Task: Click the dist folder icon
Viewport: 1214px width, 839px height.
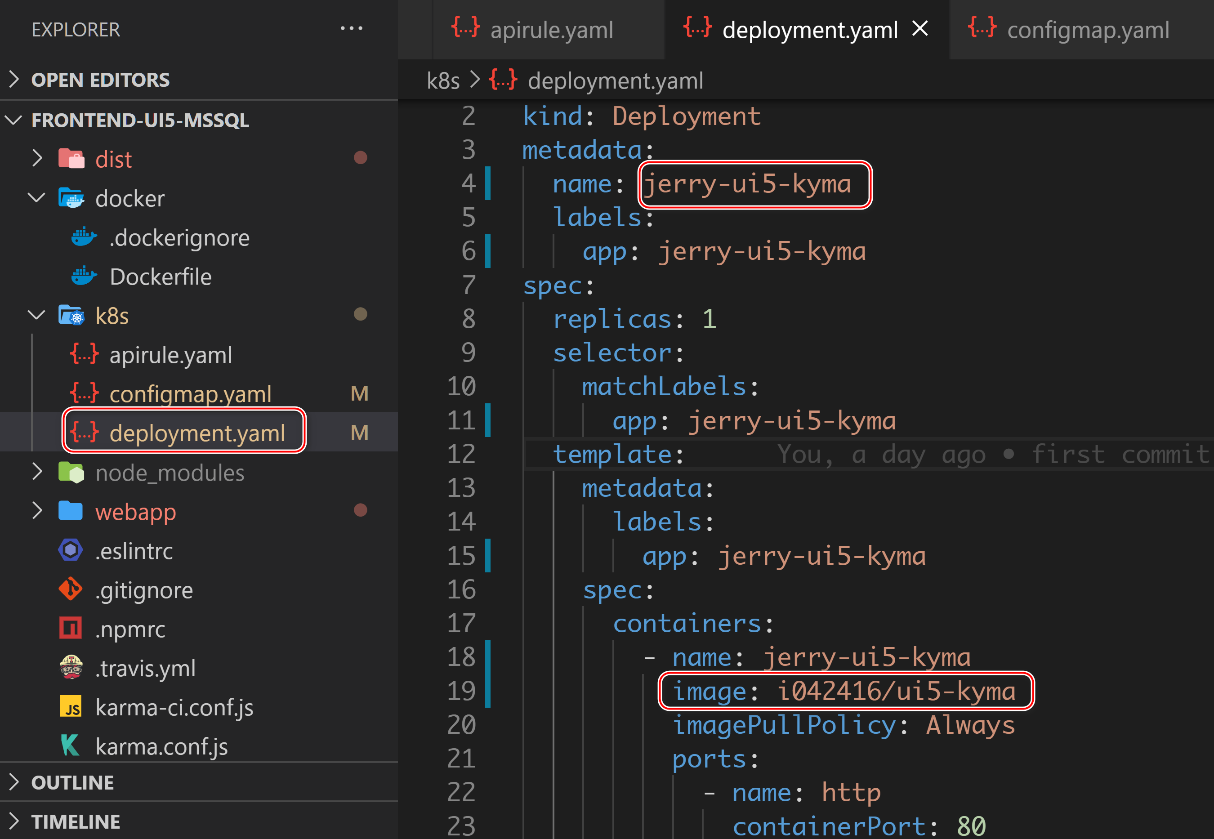Action: [x=71, y=158]
